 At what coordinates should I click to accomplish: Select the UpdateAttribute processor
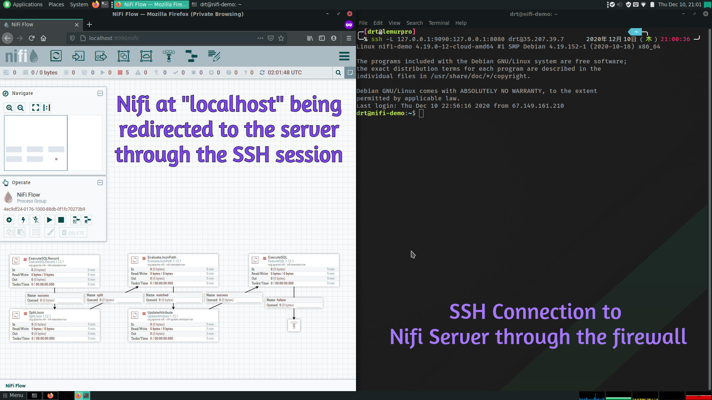click(173, 325)
